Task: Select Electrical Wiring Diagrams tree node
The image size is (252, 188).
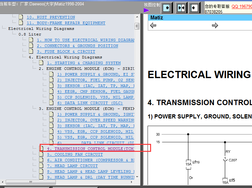Action: tap(41, 29)
